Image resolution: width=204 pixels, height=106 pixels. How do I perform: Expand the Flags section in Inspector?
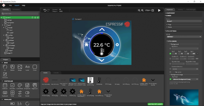click(172, 24)
